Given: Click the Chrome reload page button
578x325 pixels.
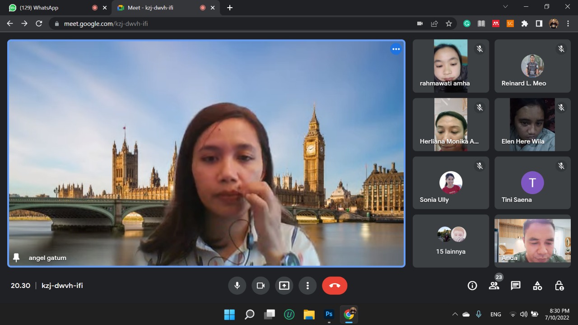Looking at the screenshot, I should tap(39, 23).
